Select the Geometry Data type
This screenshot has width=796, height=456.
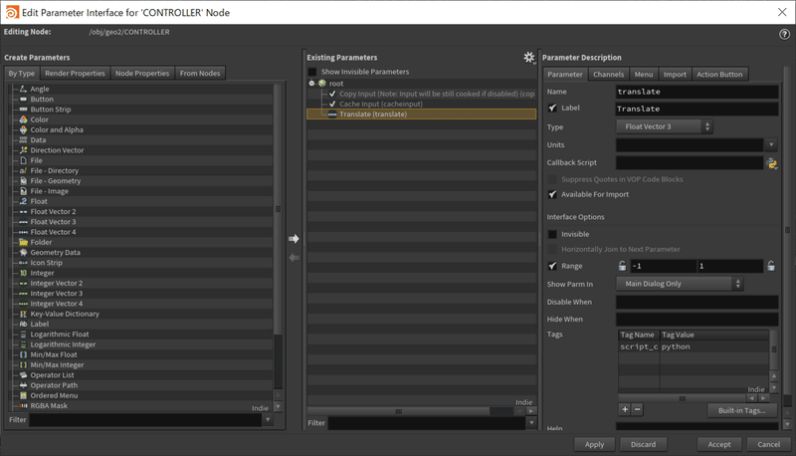(55, 252)
